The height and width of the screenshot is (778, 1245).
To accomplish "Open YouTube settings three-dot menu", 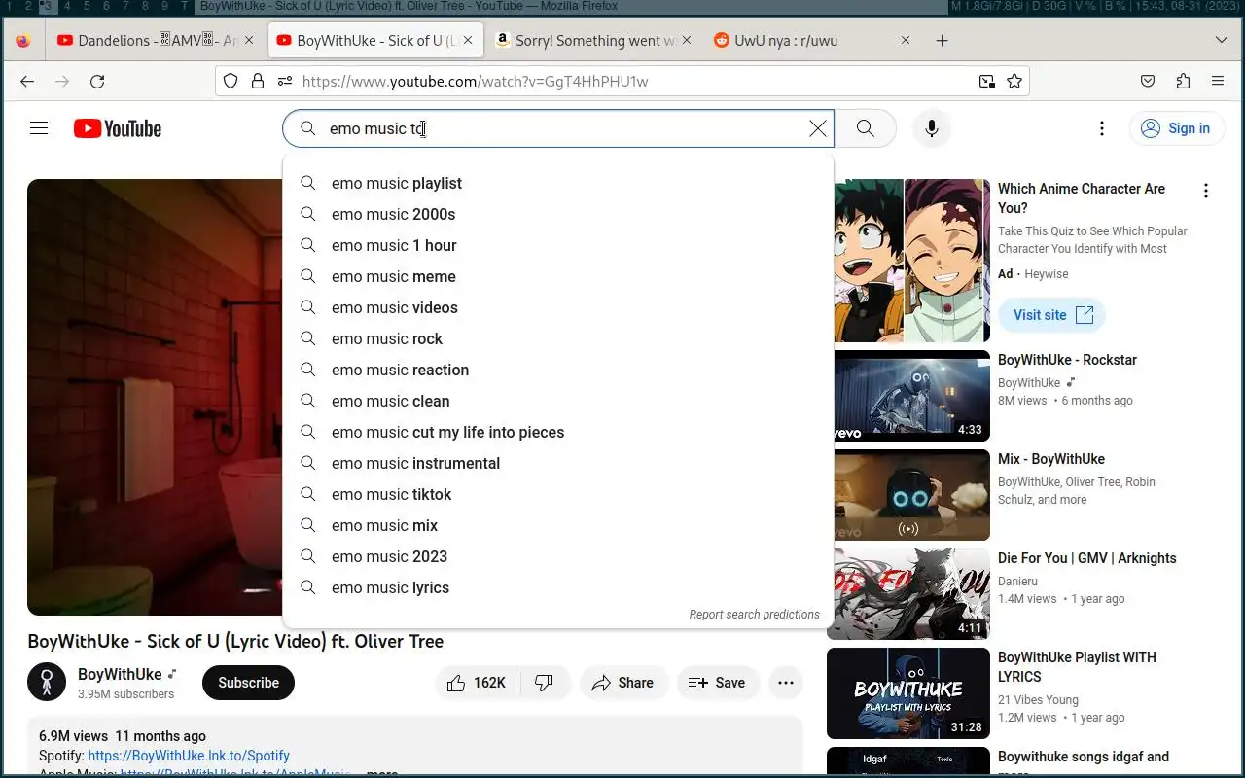I will point(1101,128).
